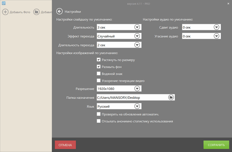Click the folder icon for adding a folder
Screen dimensions: 232x152
point(37,12)
